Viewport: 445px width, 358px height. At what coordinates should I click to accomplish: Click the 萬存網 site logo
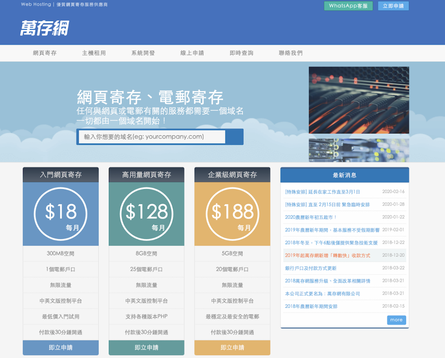[x=44, y=28]
